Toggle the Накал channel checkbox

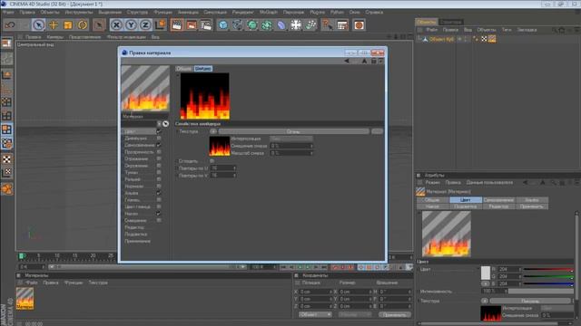click(x=159, y=214)
